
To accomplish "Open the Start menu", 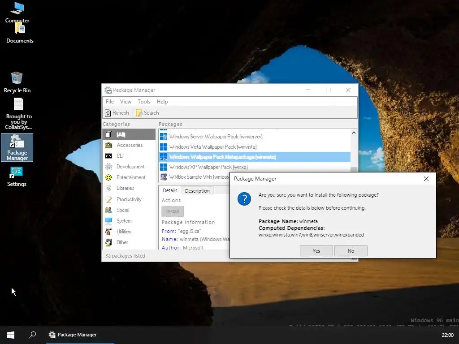I will pos(11,335).
